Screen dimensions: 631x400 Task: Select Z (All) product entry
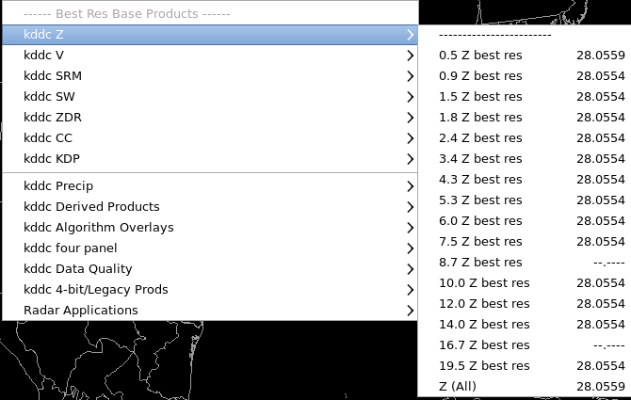pos(525,386)
